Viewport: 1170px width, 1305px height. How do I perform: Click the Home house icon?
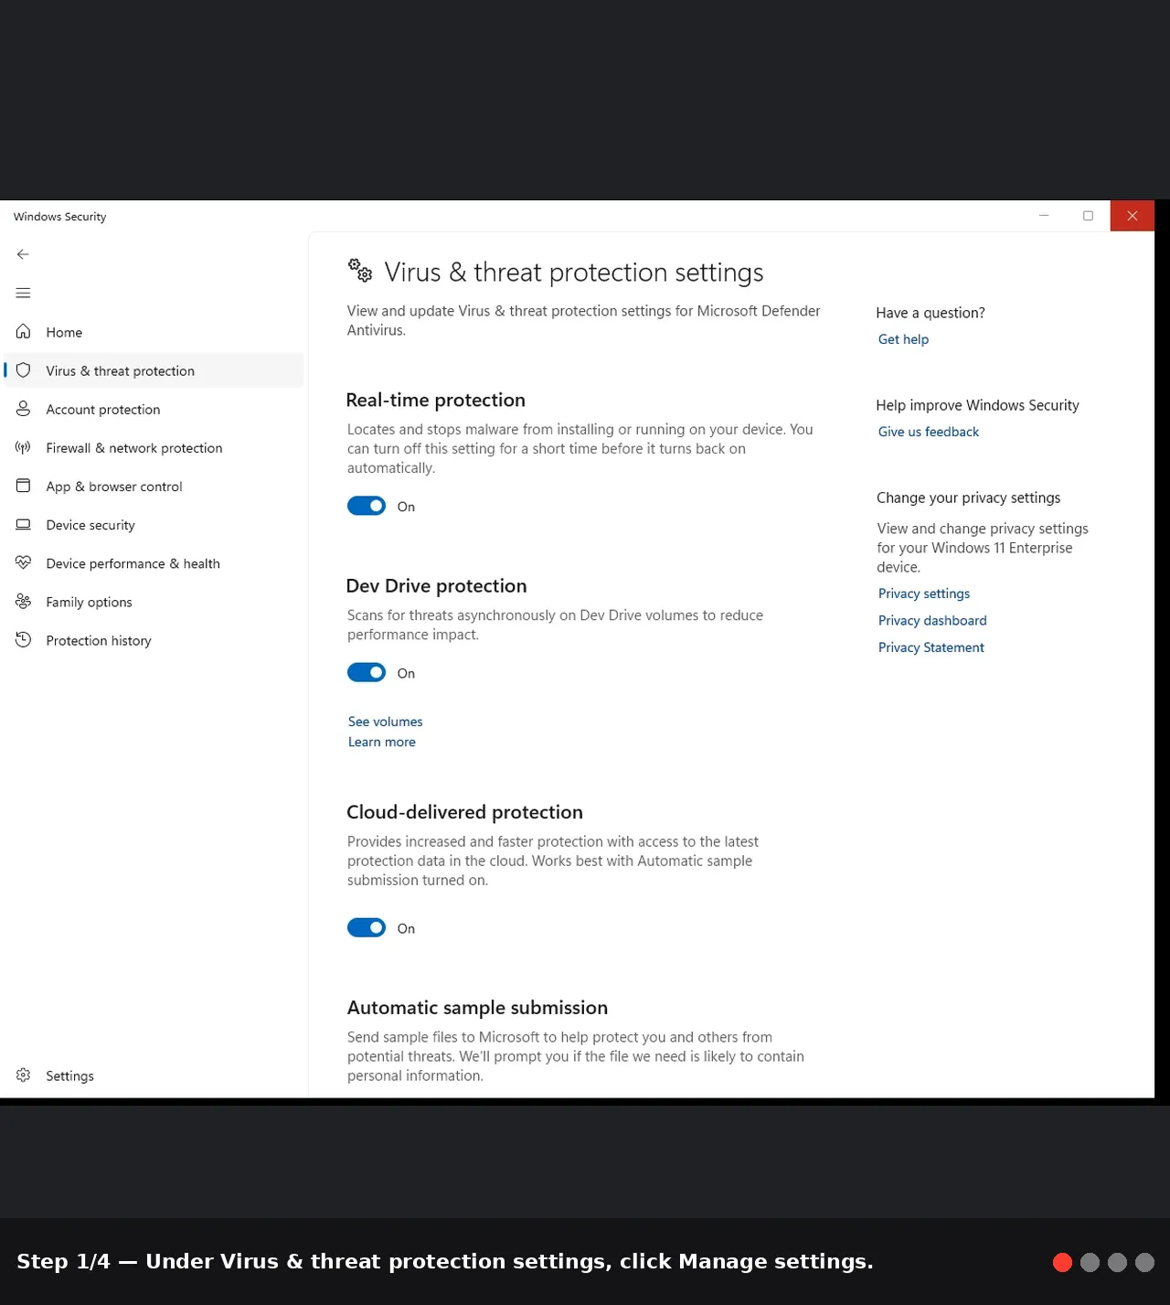24,331
